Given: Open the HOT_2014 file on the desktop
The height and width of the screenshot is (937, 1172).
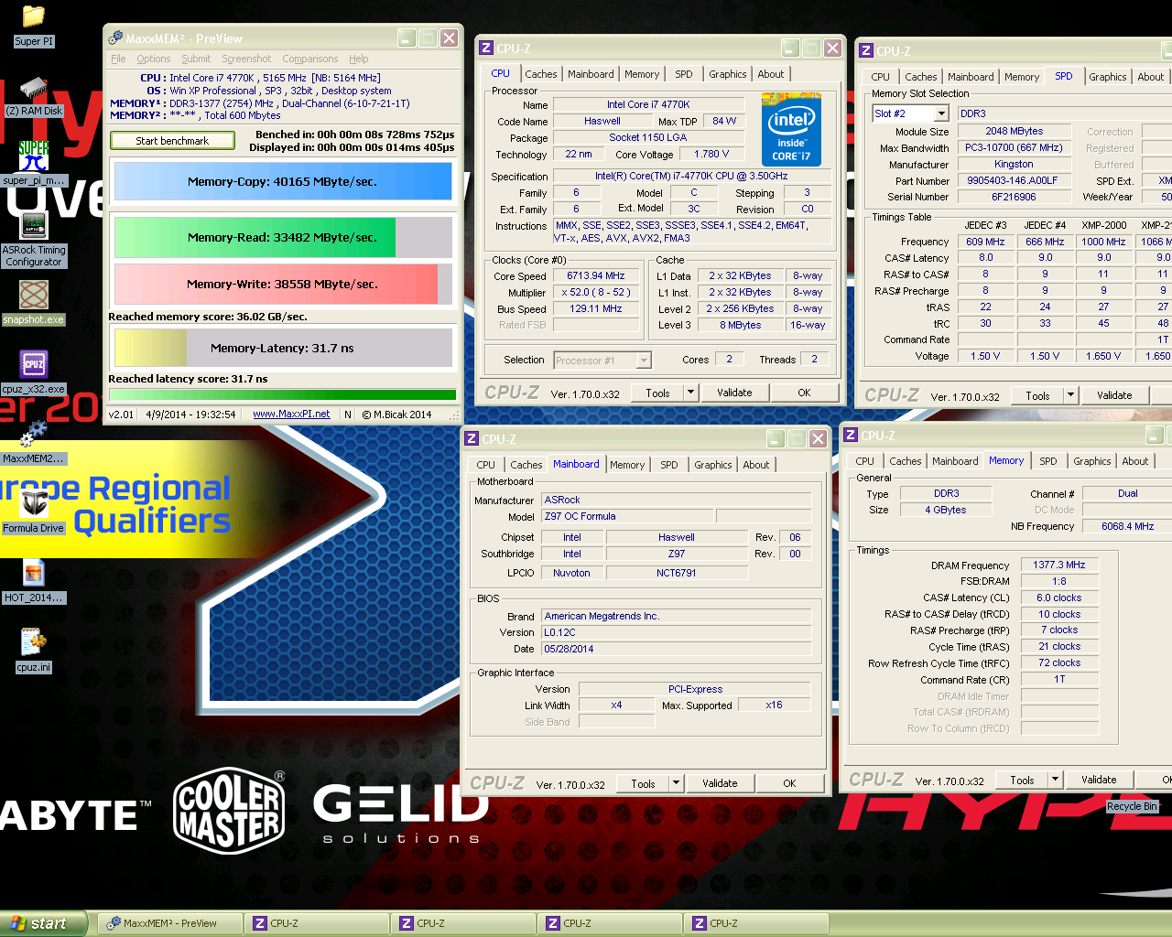Looking at the screenshot, I should coord(34,574).
